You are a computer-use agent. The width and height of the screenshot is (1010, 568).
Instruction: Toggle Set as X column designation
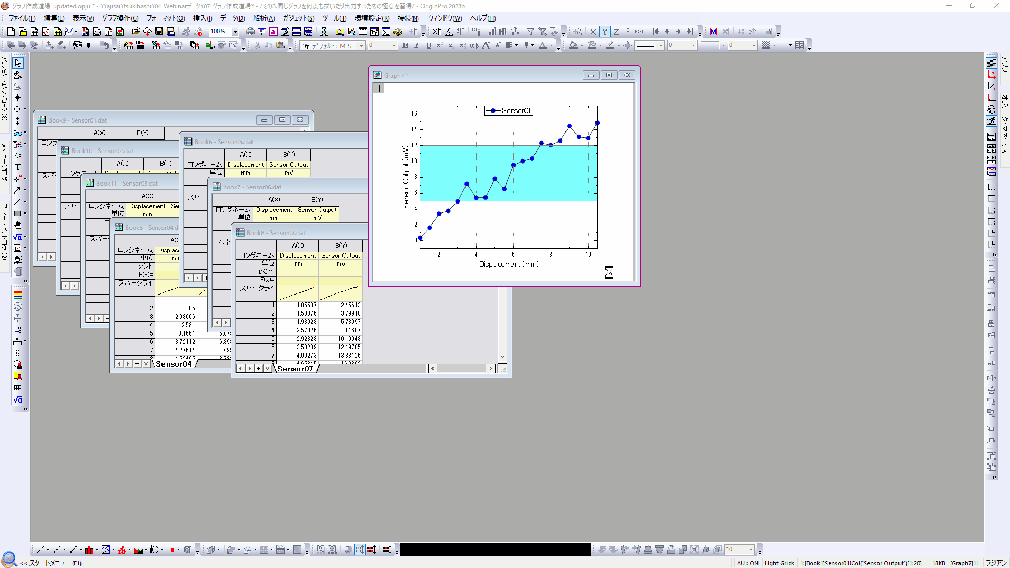point(593,32)
